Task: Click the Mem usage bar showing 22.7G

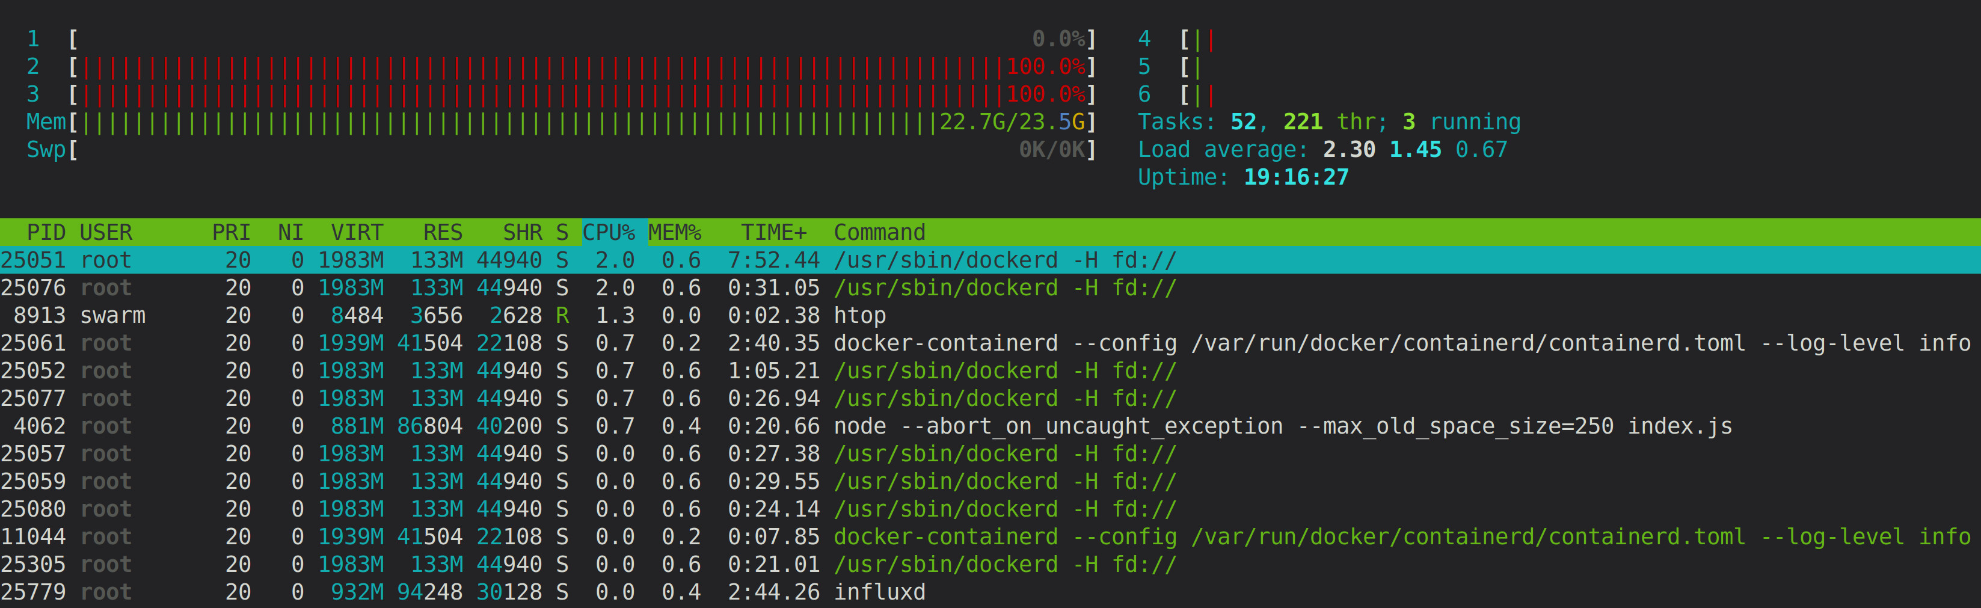Action: click(x=538, y=121)
